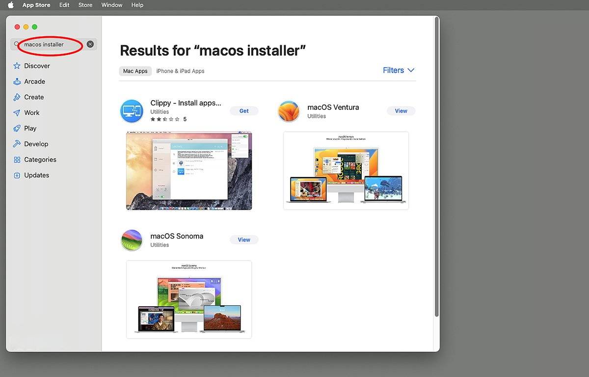This screenshot has height=377, width=589.
Task: Open Work section paper plane icon
Action: click(x=17, y=113)
